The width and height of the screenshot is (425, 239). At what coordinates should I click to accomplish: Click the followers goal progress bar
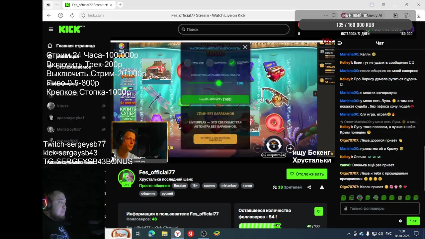tap(260, 226)
